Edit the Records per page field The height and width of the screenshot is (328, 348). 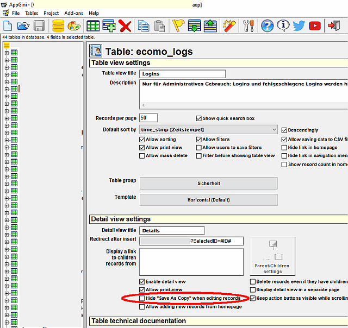point(148,118)
